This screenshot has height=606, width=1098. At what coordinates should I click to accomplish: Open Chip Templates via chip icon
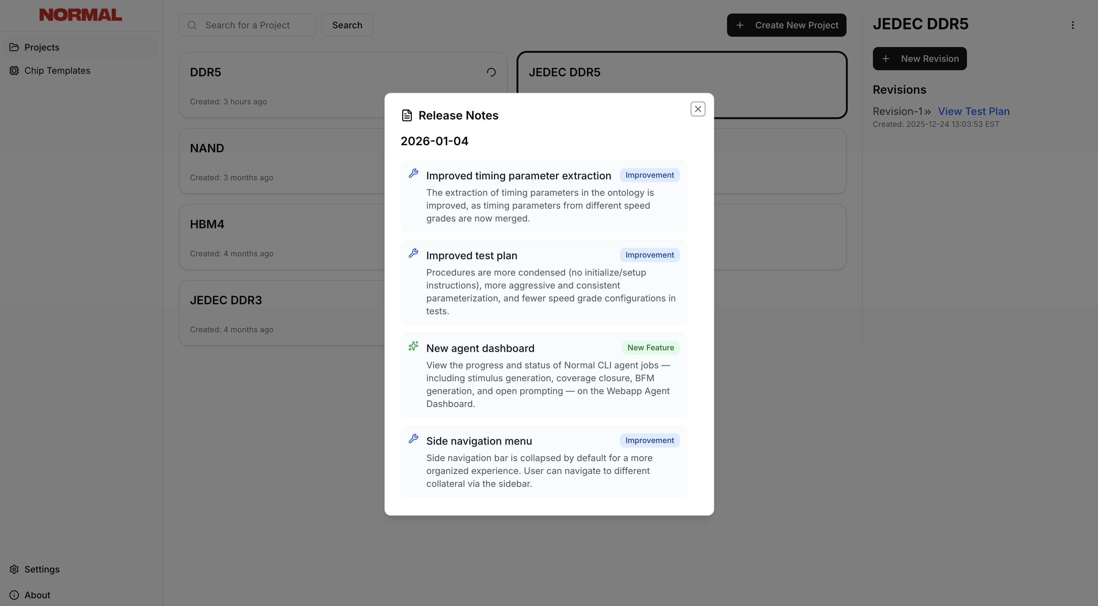[x=14, y=70]
